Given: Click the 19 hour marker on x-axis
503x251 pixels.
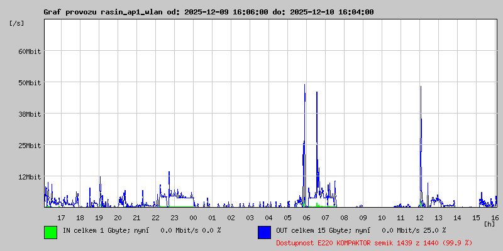Looking at the screenshot, I should pyautogui.click(x=99, y=218).
